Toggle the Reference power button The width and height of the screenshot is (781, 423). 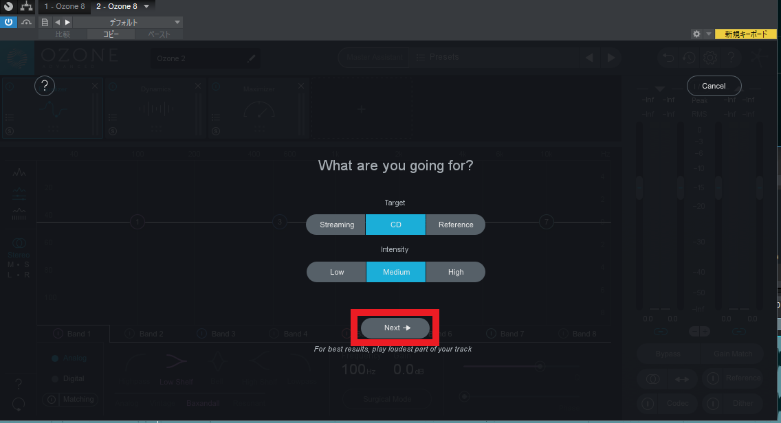pos(713,379)
